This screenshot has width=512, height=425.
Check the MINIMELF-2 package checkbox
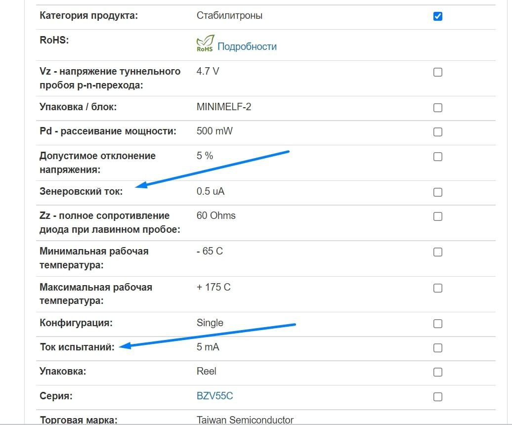click(437, 107)
